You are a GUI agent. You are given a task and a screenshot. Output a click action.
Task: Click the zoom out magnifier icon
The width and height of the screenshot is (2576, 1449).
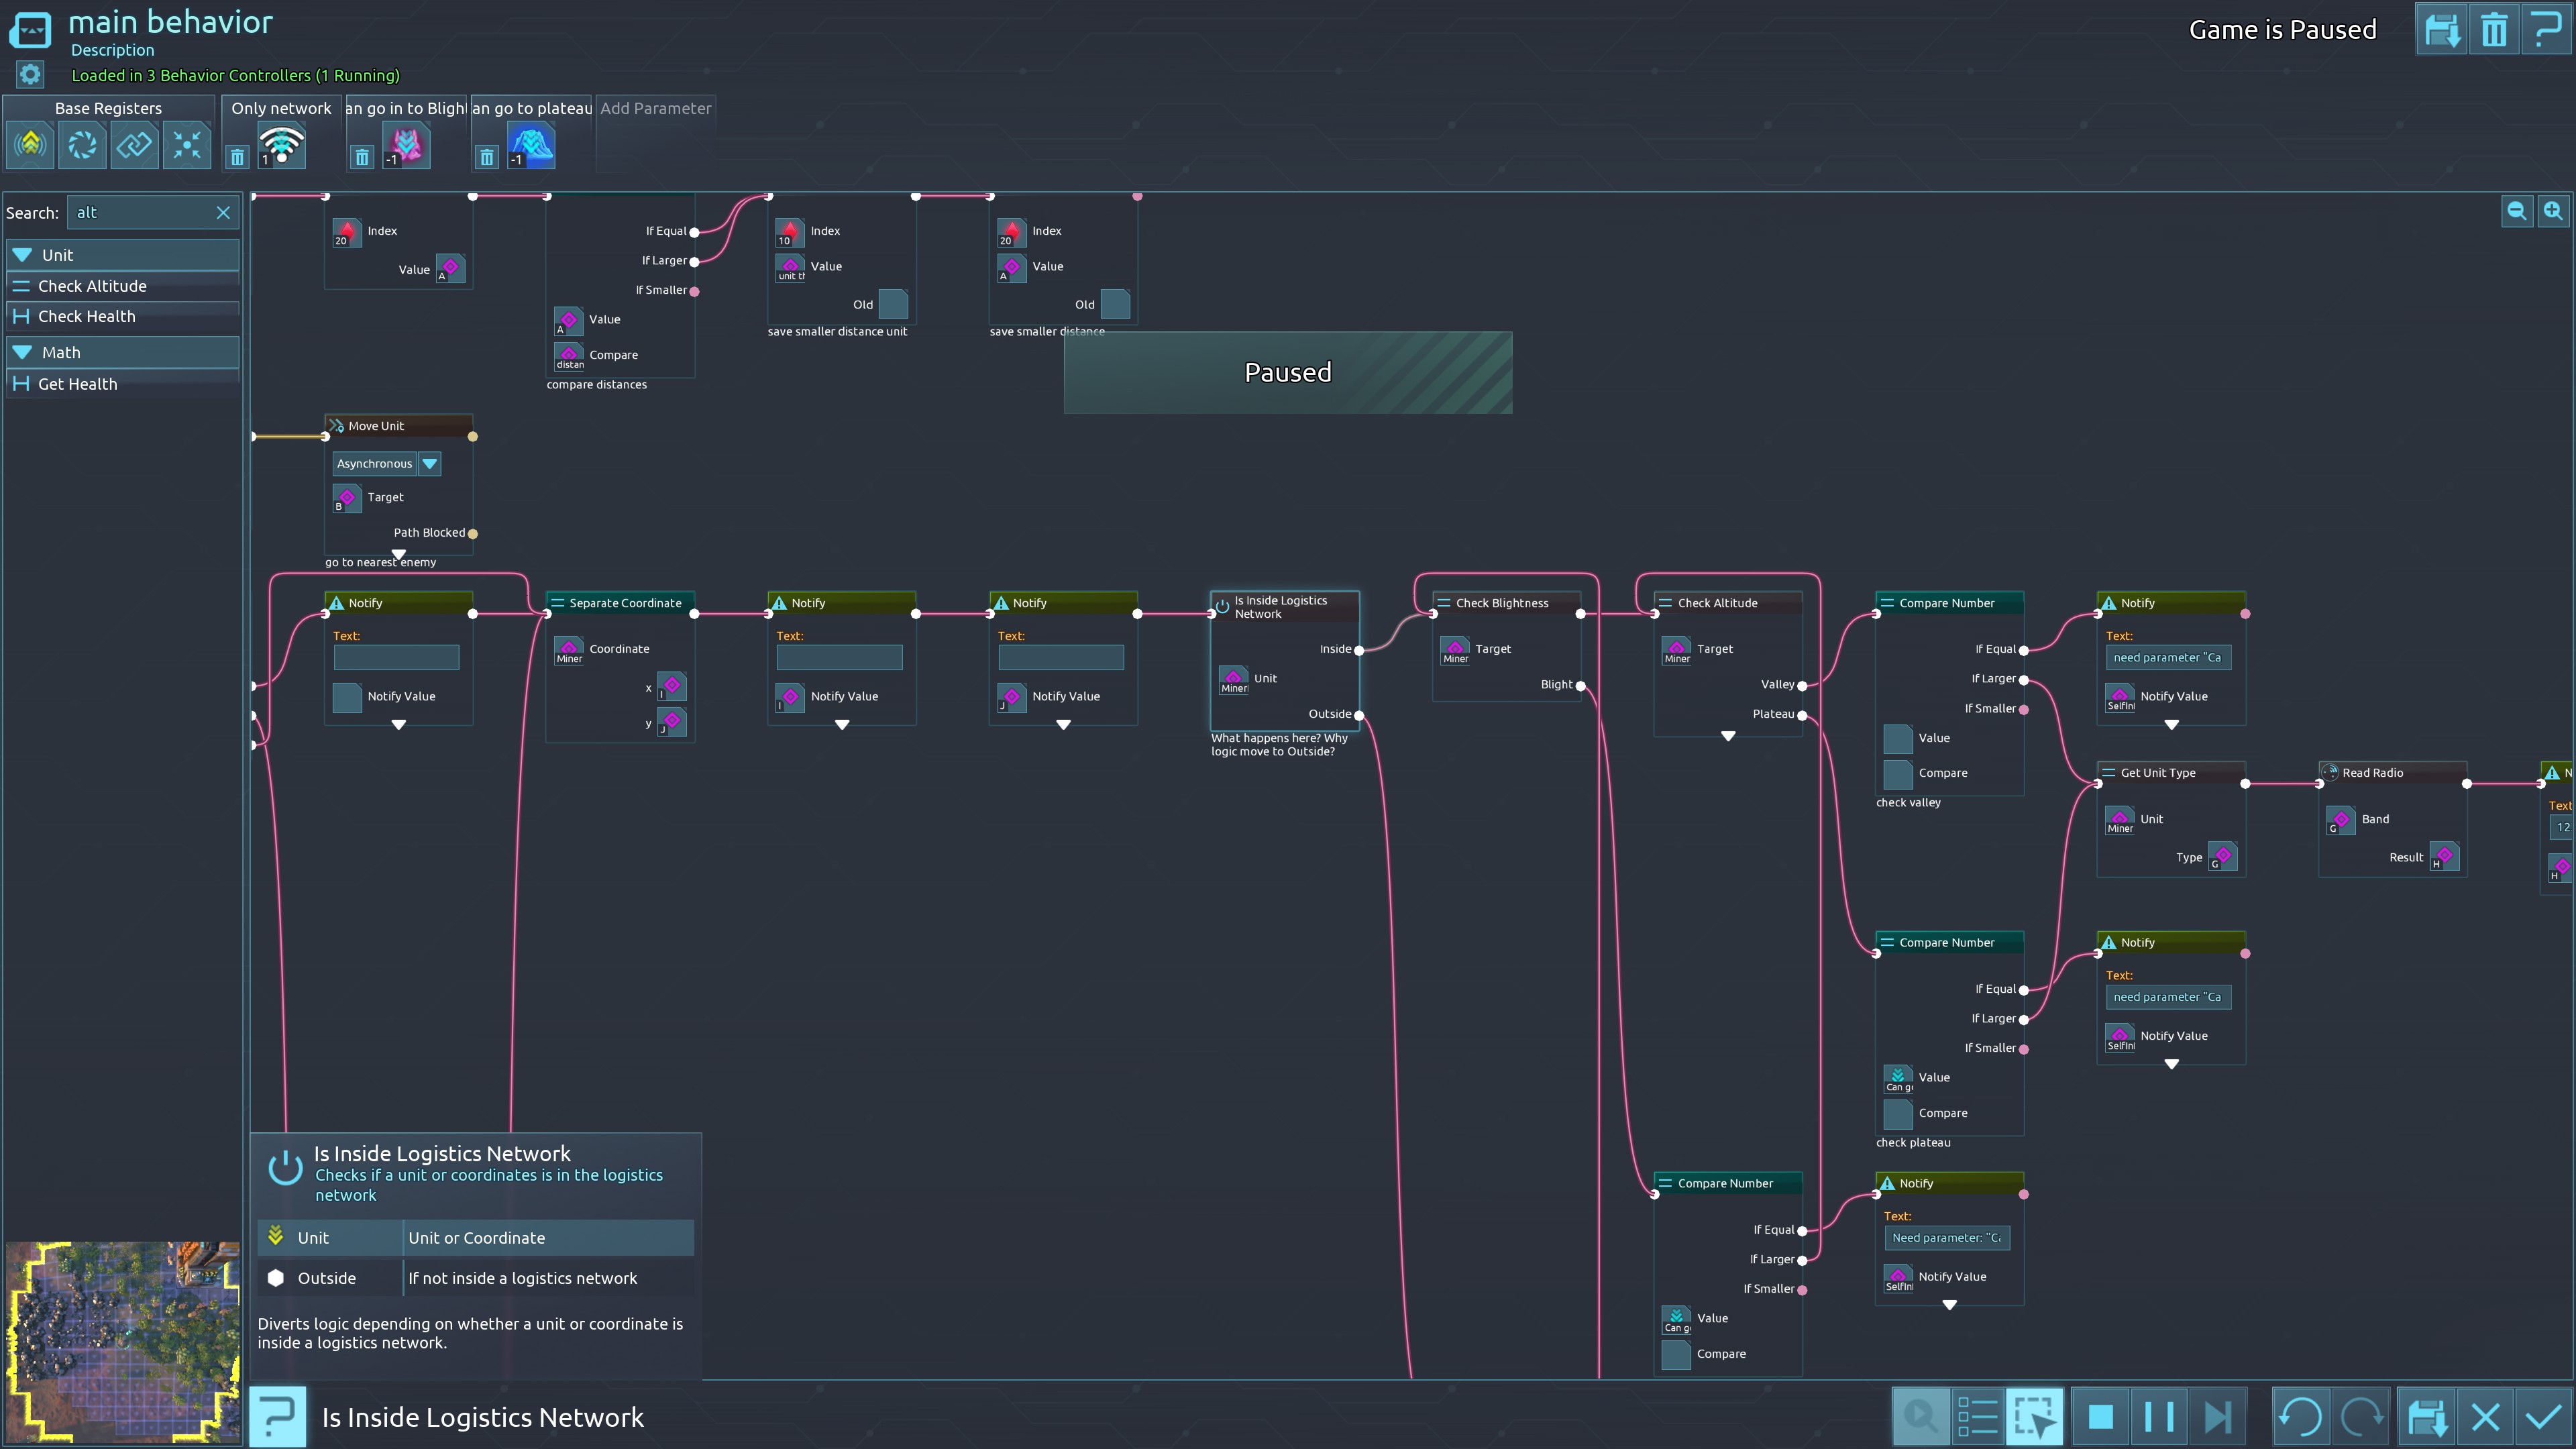click(x=2516, y=211)
